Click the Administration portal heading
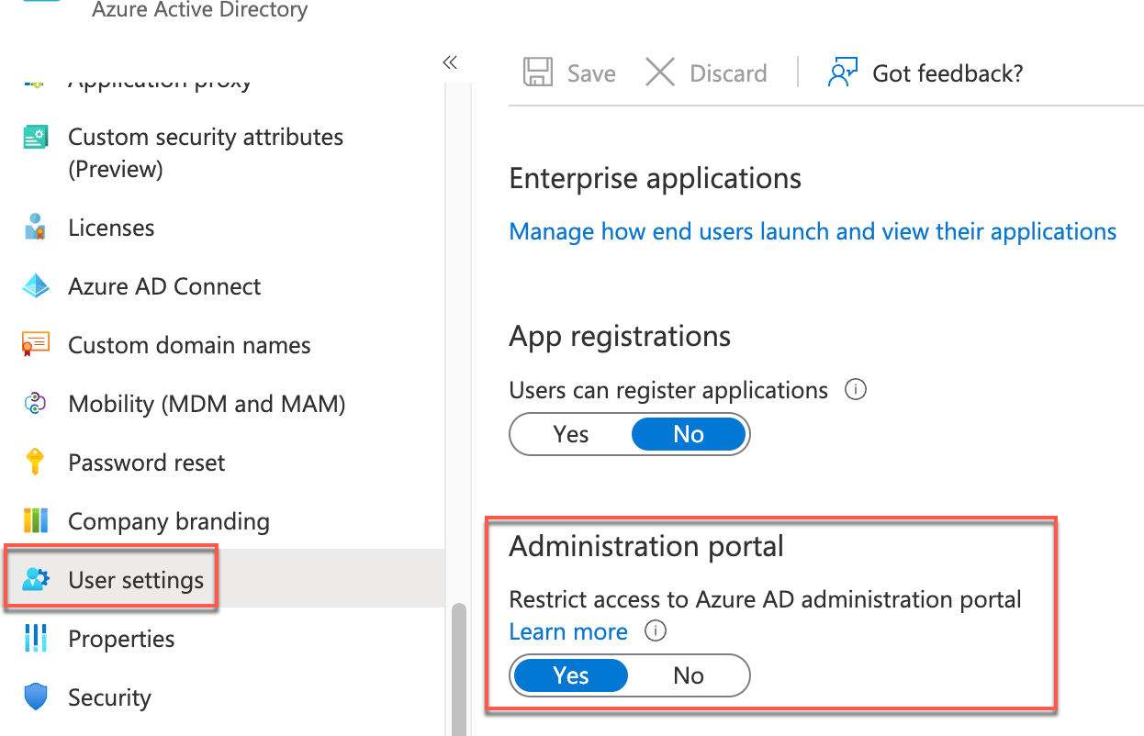 [646, 546]
